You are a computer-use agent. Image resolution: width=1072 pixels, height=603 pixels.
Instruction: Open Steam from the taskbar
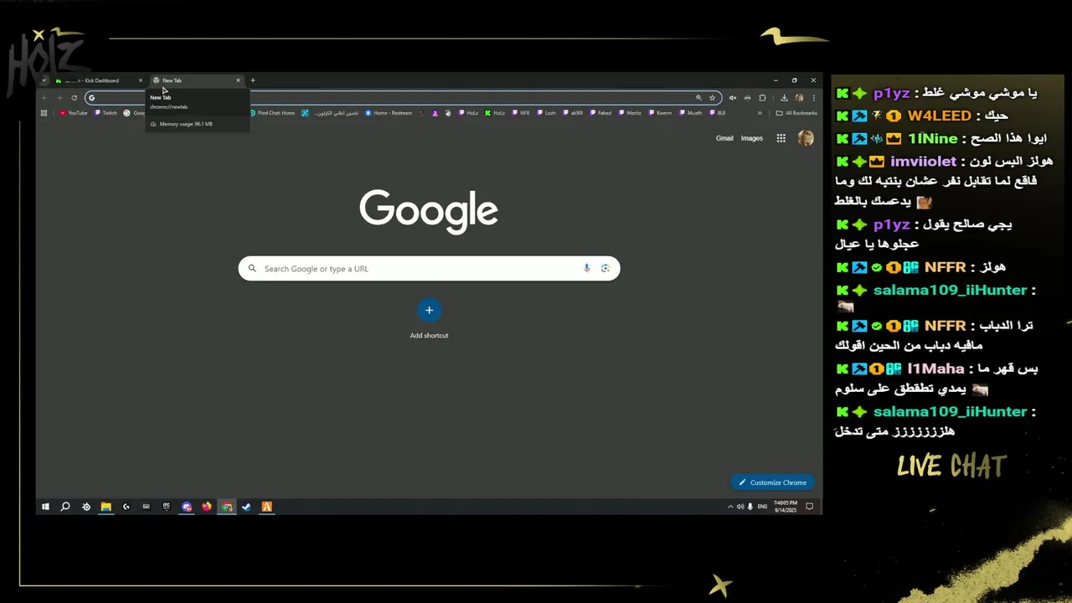[x=246, y=507]
